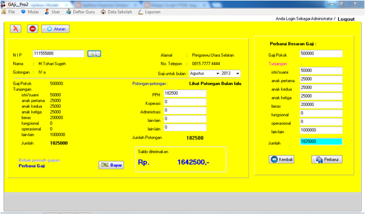Viewport: 365px width, 214px height.
Task: Click the NIP search icon button
Action: [x=94, y=54]
